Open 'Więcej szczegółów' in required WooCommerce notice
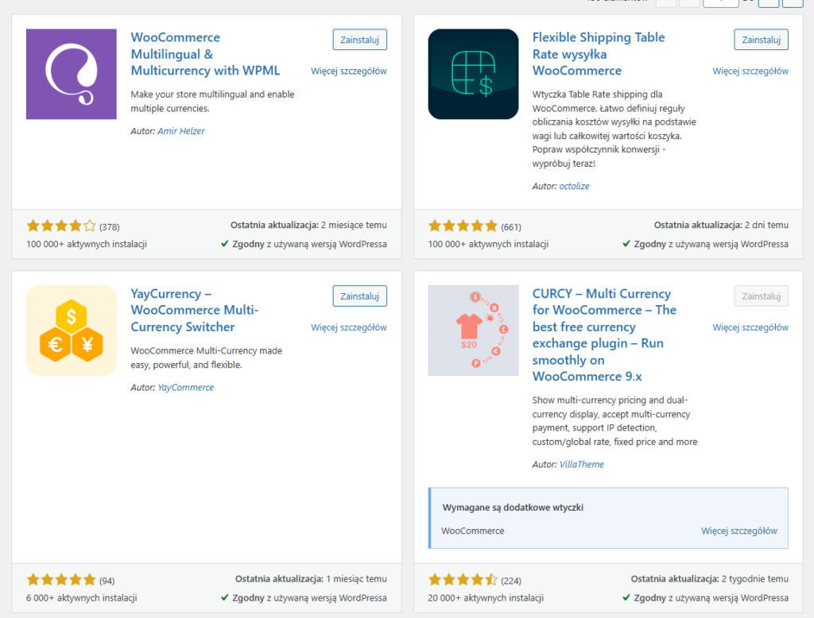This screenshot has width=814, height=618. click(x=739, y=531)
